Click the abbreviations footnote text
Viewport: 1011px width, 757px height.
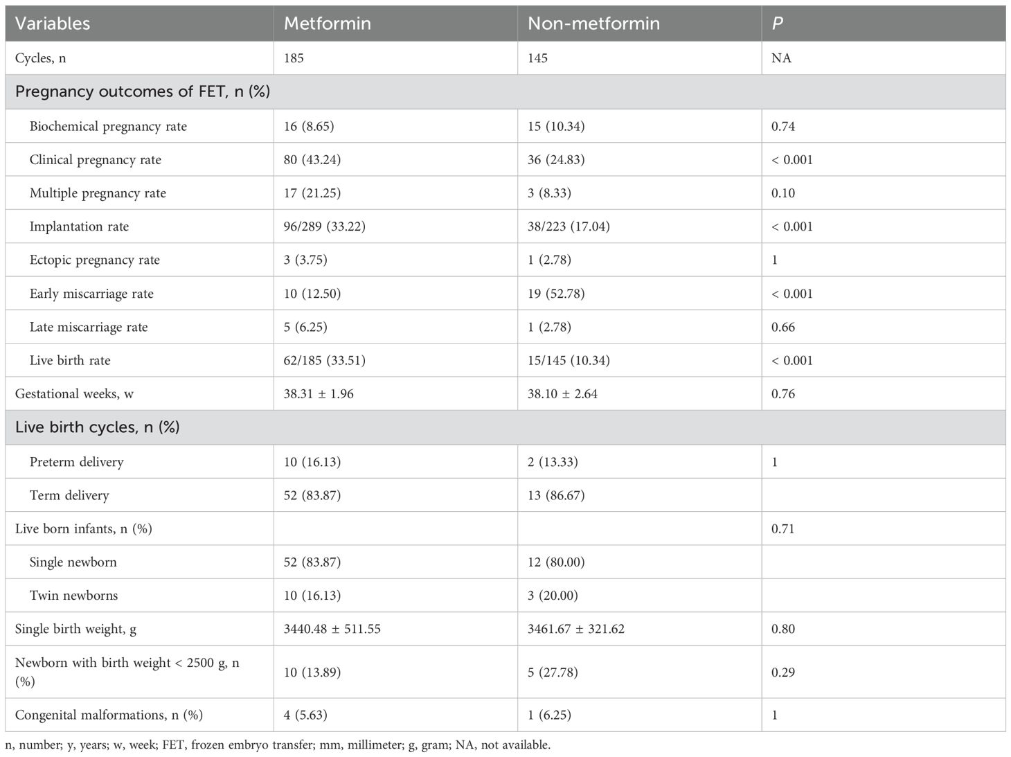click(x=278, y=745)
